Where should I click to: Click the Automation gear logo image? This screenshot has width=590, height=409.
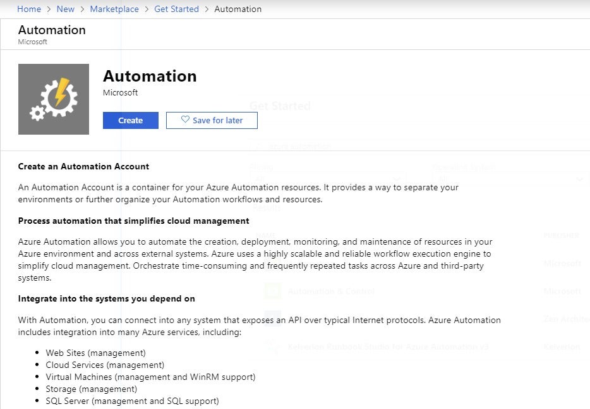tap(54, 99)
